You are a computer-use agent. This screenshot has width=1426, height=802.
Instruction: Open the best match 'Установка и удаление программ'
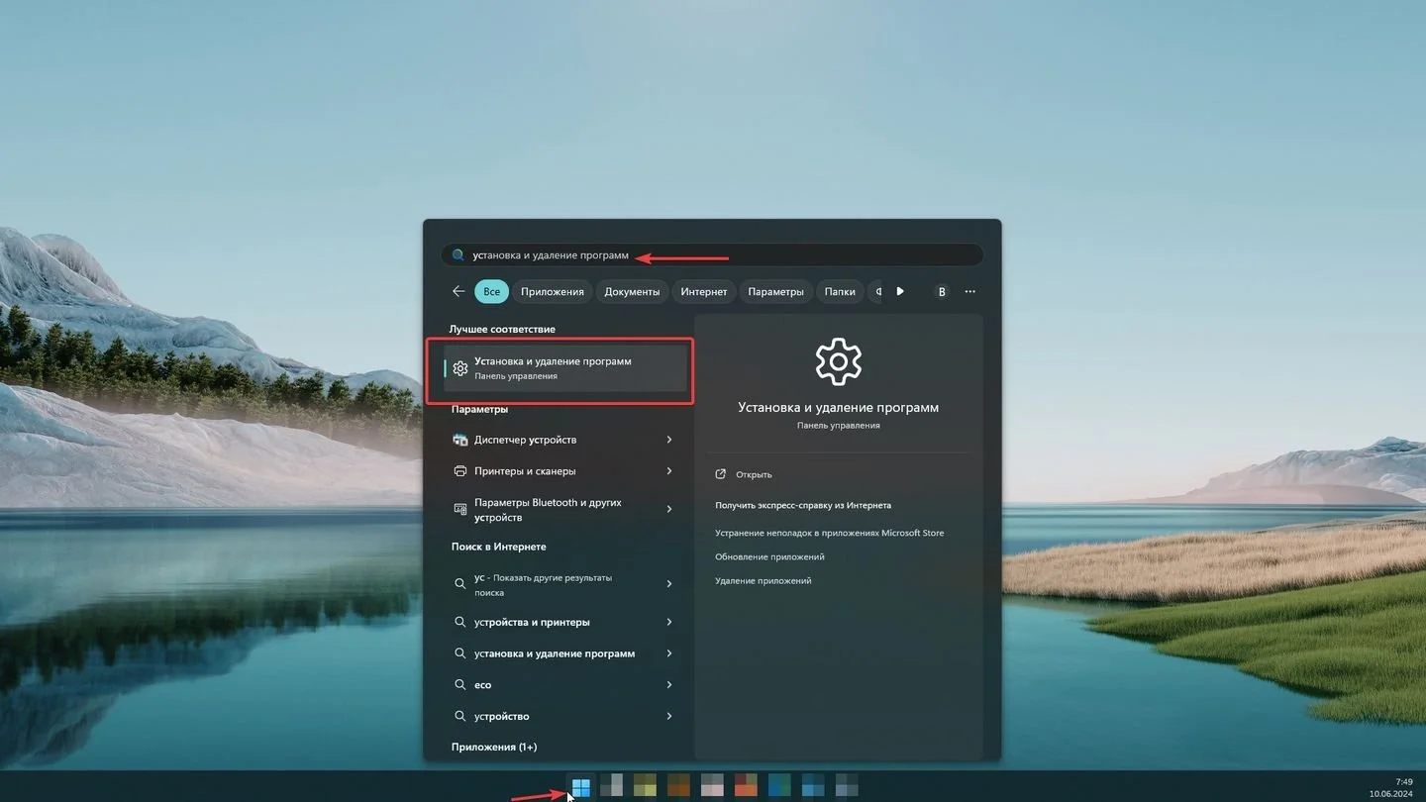564,368
